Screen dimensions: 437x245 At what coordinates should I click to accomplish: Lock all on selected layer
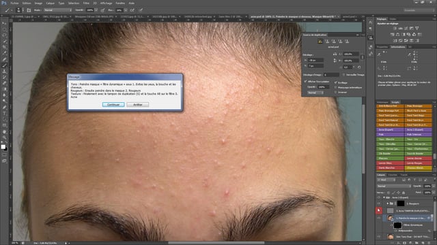pos(404,193)
